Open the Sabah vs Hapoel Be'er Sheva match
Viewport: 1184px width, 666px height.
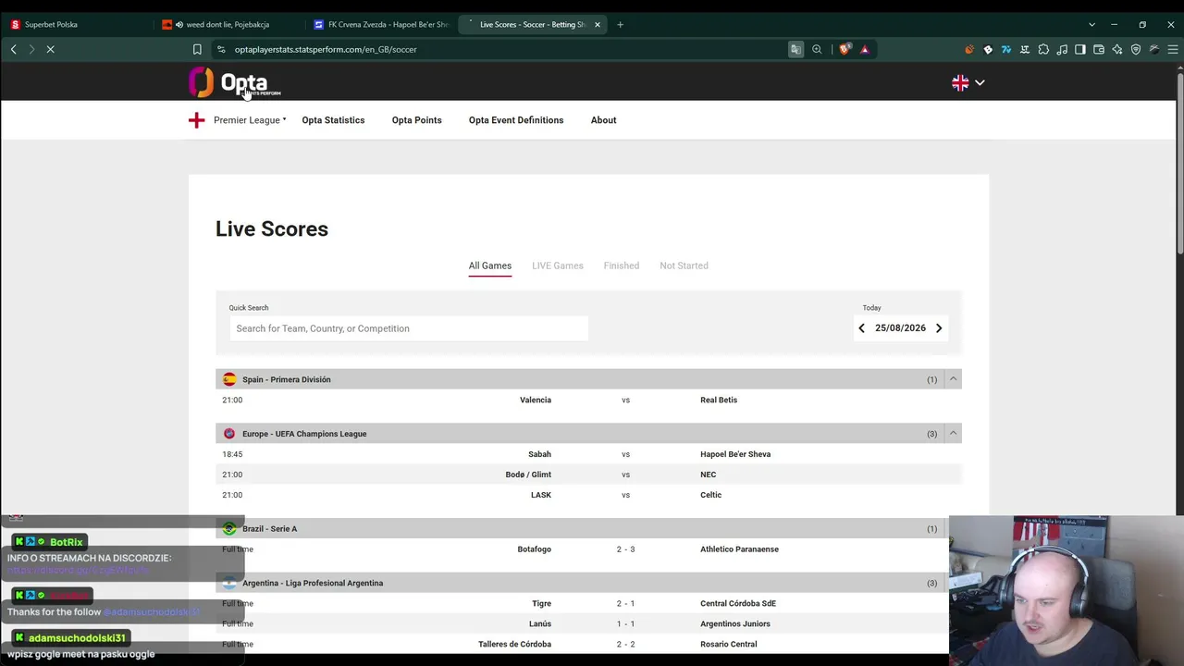point(588,454)
